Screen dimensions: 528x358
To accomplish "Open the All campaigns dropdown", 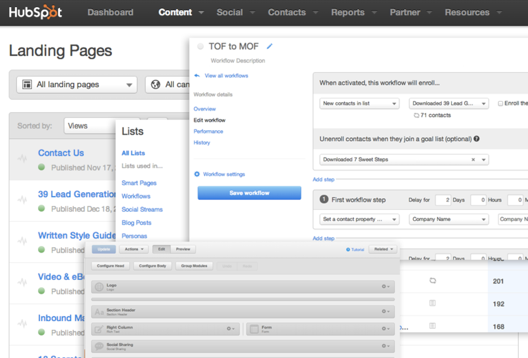I will pyautogui.click(x=167, y=84).
